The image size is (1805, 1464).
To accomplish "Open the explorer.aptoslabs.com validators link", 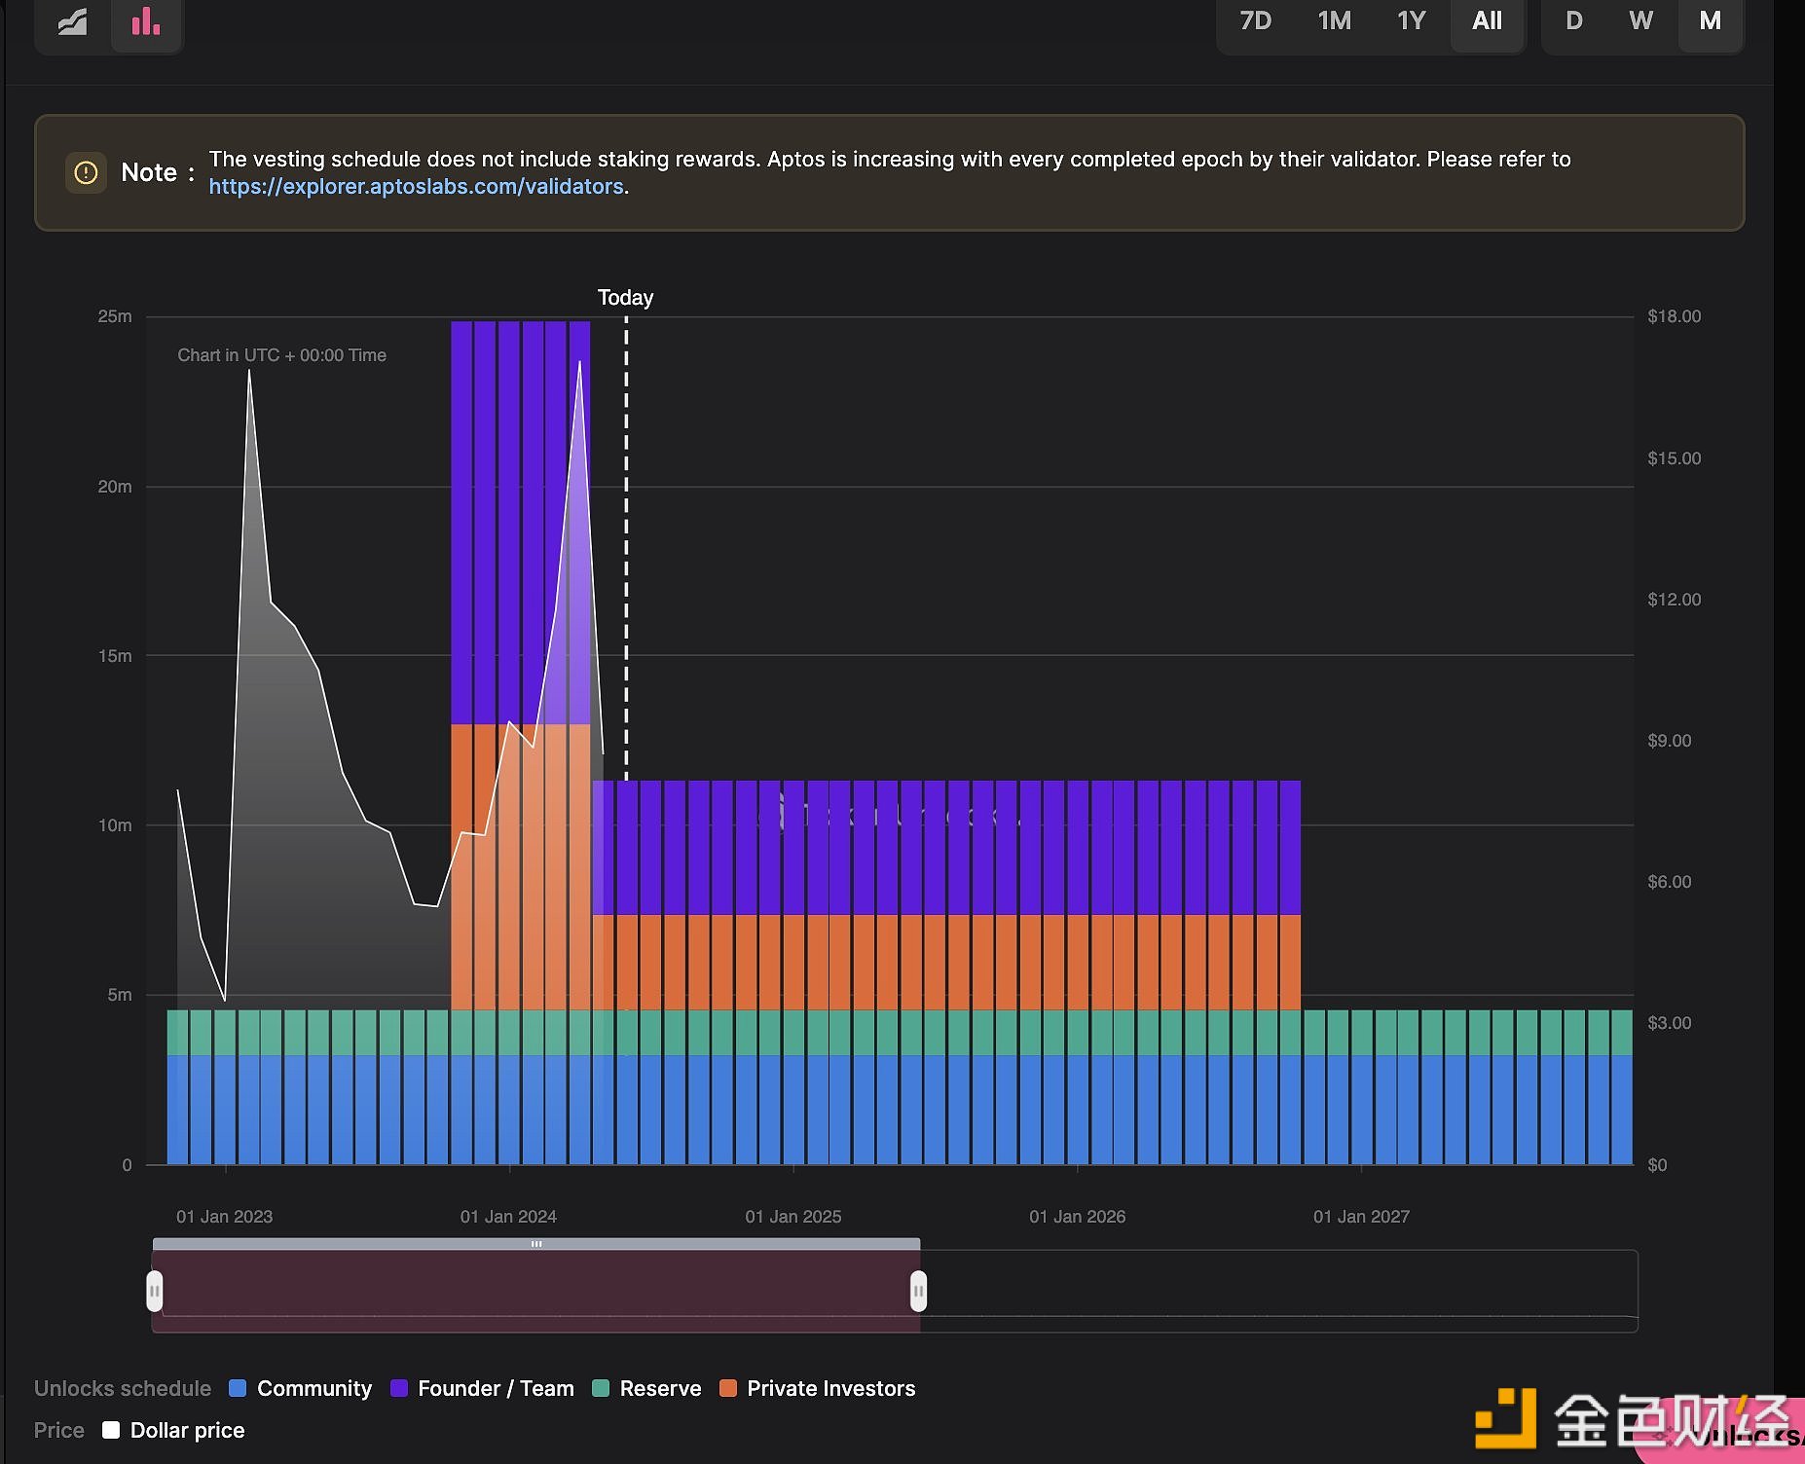I will (x=416, y=186).
